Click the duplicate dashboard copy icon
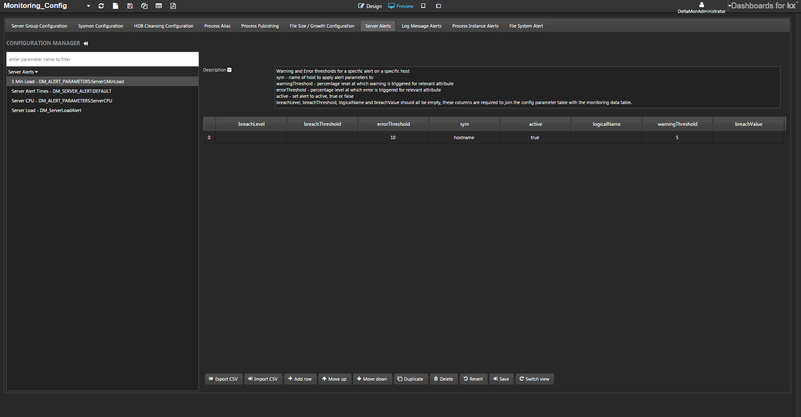 (x=144, y=6)
